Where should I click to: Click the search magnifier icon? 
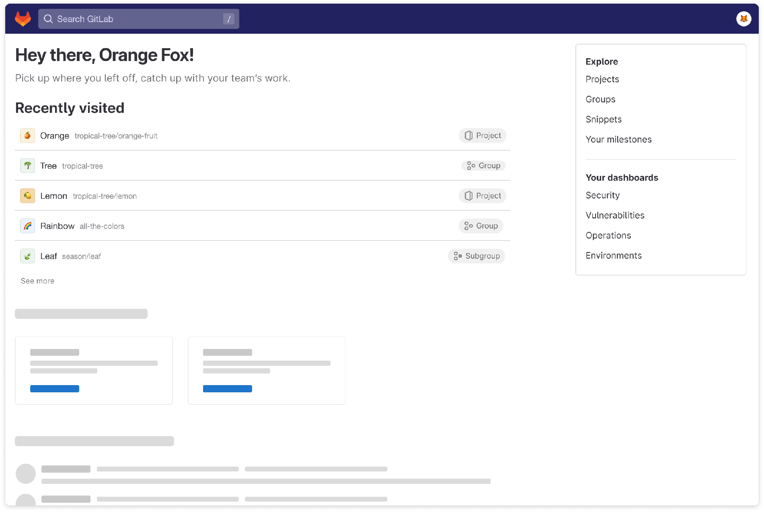point(49,18)
